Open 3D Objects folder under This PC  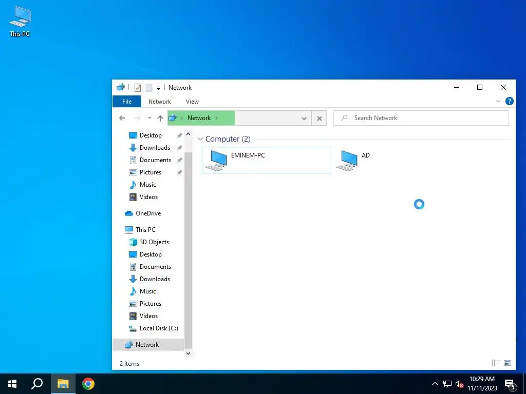(154, 242)
